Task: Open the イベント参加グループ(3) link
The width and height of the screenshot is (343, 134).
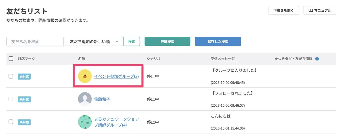Action: [116, 76]
